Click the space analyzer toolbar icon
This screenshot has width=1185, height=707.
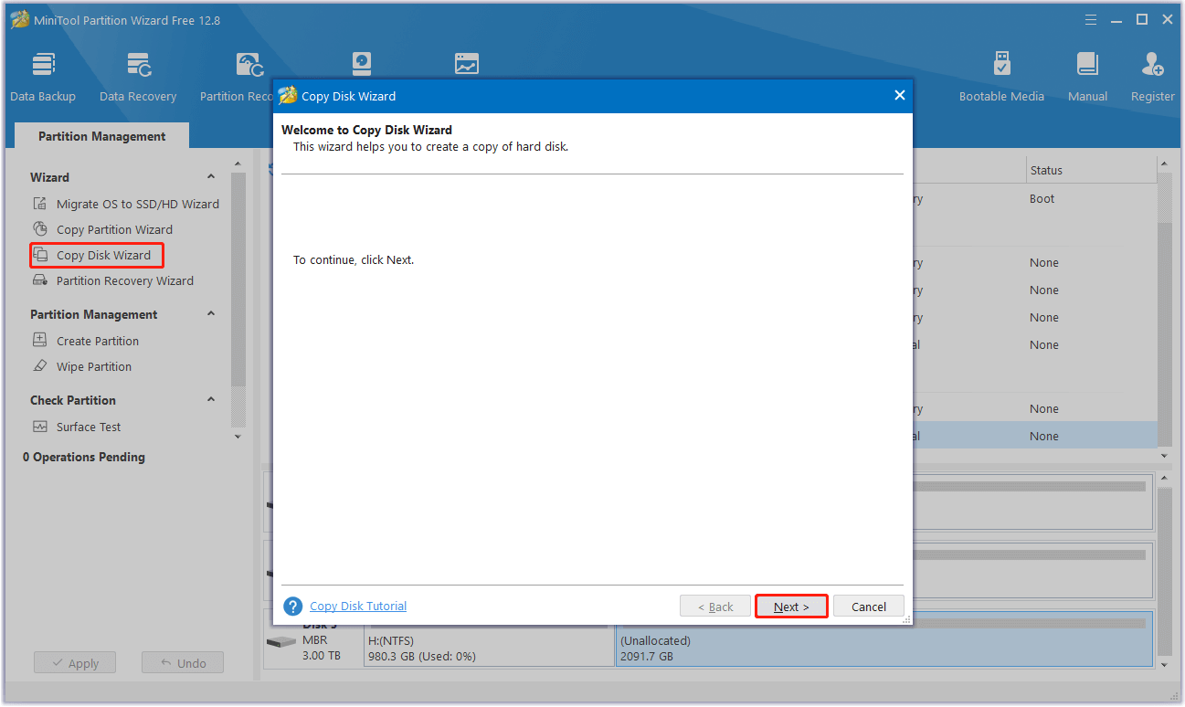[467, 63]
